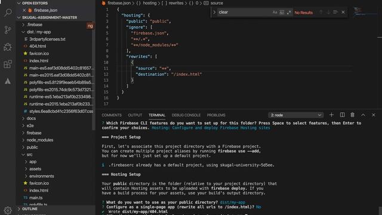Switch to the DEBUG CONSOLE tab

[186, 115]
